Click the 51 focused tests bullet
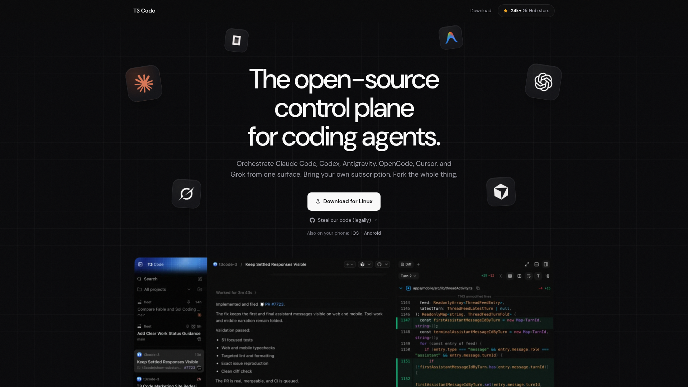The image size is (688, 387). click(x=237, y=340)
